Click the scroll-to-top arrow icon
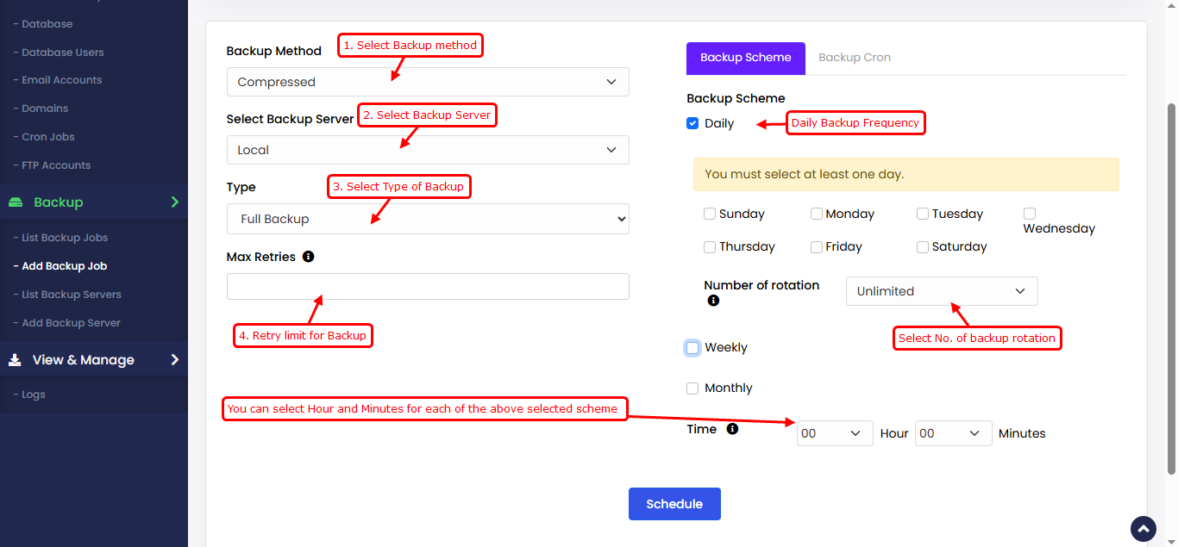1178x547 pixels. (x=1143, y=529)
